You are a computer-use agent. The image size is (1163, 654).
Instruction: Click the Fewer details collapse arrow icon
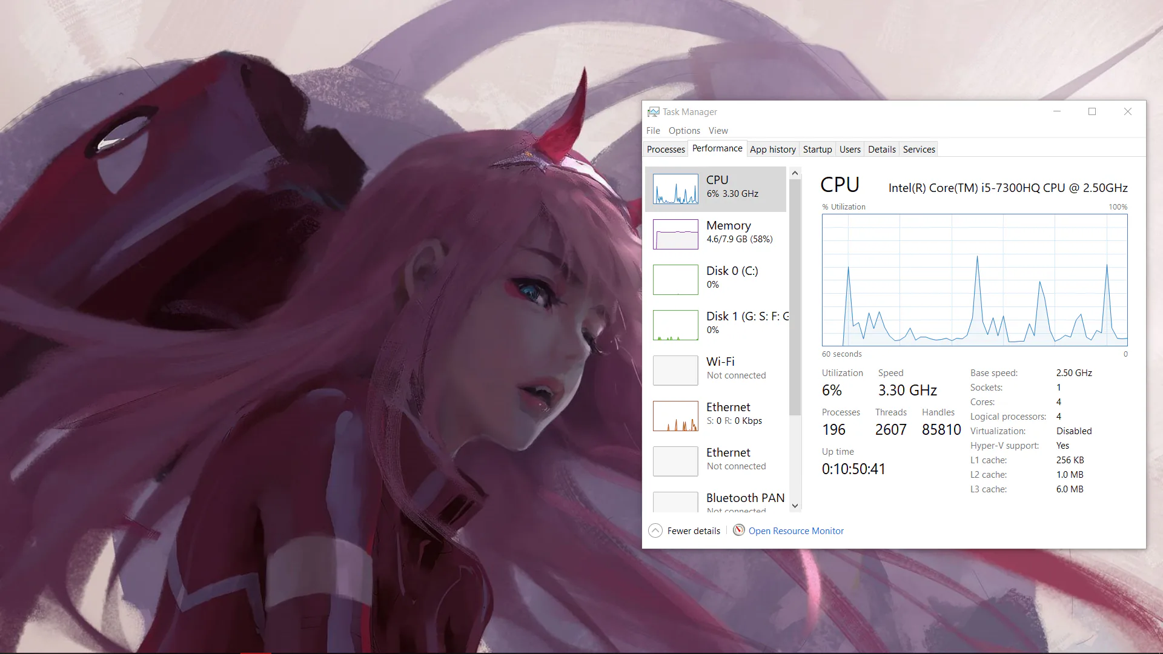tap(655, 531)
